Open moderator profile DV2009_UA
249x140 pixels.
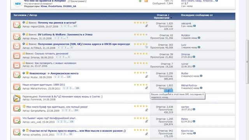70,6
